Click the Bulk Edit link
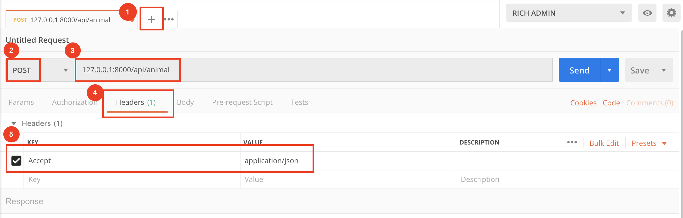The image size is (683, 218). tap(604, 143)
